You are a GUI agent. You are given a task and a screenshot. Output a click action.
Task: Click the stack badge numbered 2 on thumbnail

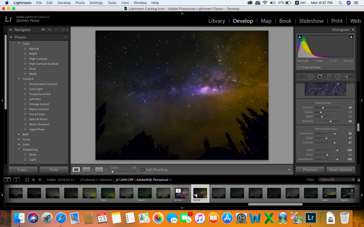coord(178,191)
